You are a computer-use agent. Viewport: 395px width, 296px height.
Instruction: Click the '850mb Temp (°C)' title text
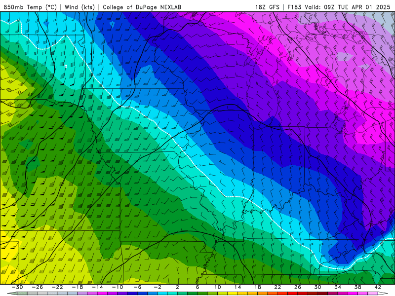30,7
